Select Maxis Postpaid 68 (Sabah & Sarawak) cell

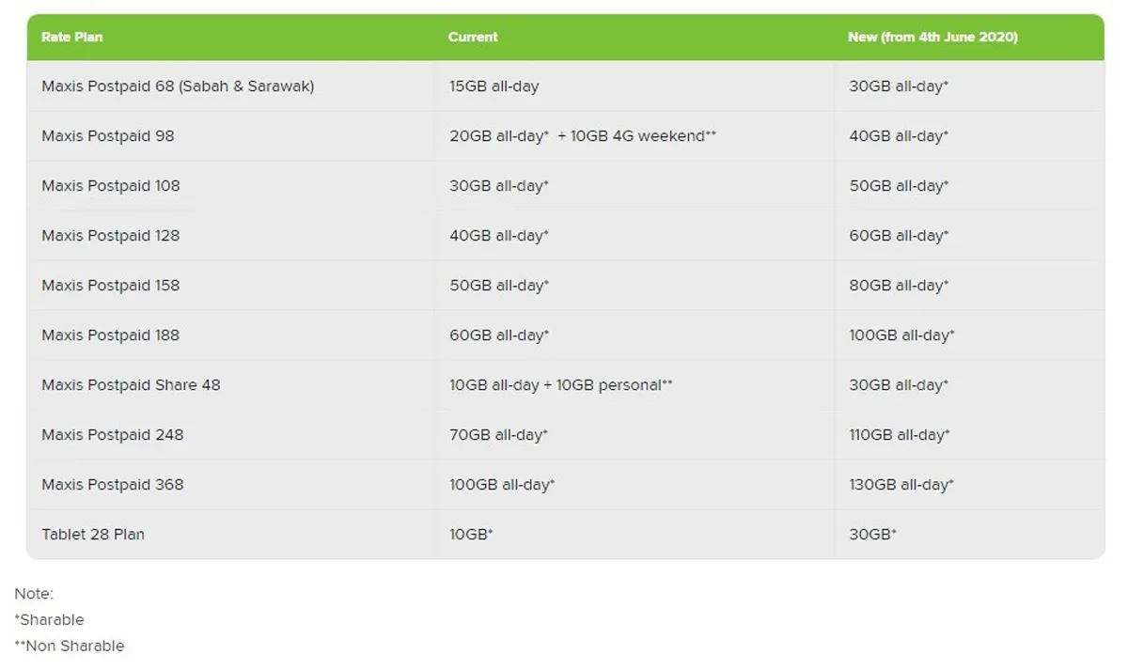[x=178, y=86]
